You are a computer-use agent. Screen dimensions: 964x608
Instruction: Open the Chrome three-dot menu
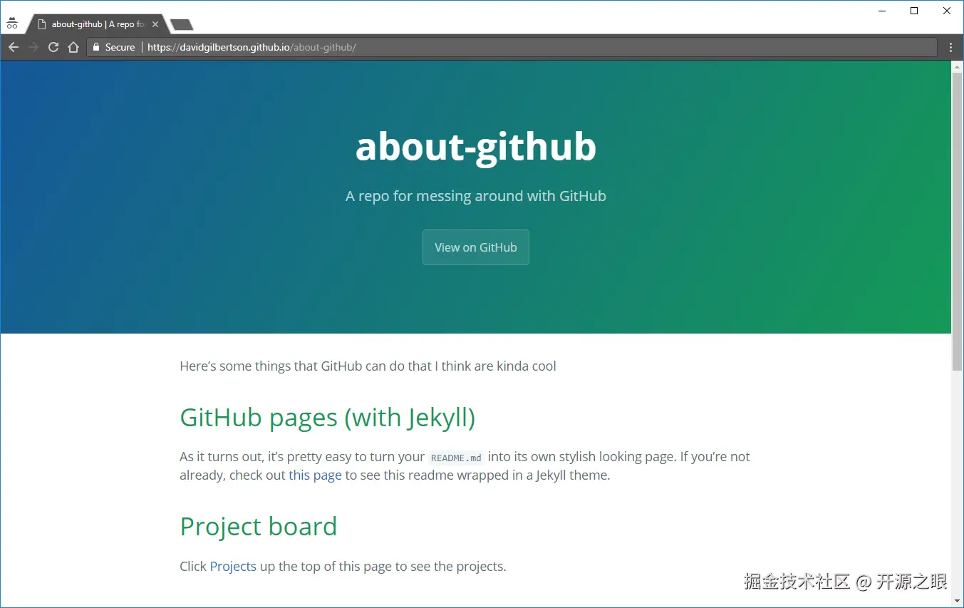(951, 47)
